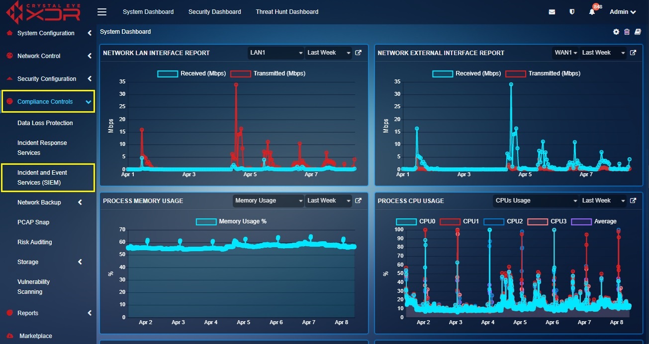Expand the Reports chevron
This screenshot has height=344, width=649.
click(x=90, y=313)
